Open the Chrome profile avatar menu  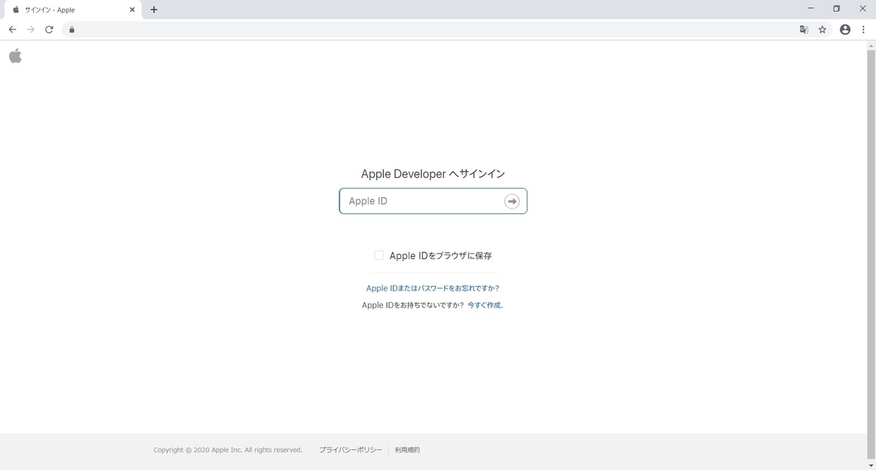[845, 30]
